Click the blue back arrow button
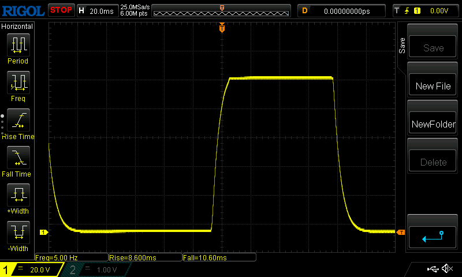This screenshot has width=462, height=277. (432, 237)
